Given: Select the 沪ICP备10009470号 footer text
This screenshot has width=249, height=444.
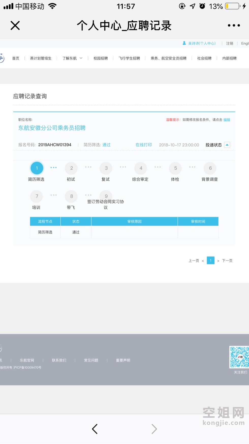Looking at the screenshot, I should (x=27, y=368).
